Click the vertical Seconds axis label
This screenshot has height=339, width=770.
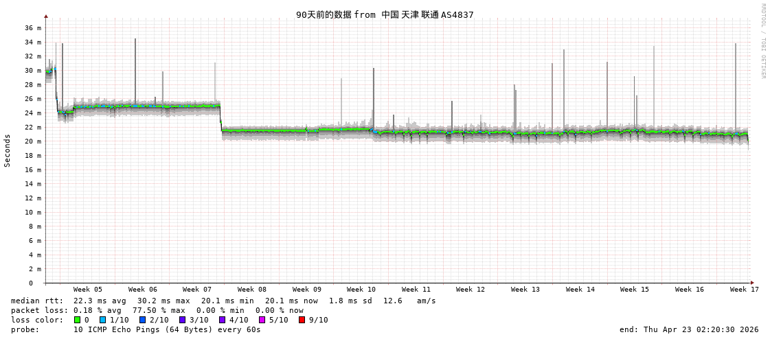pyautogui.click(x=8, y=150)
